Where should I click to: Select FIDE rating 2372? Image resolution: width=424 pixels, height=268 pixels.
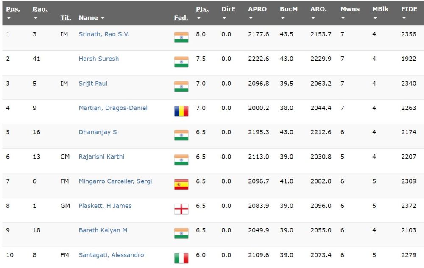(x=409, y=206)
